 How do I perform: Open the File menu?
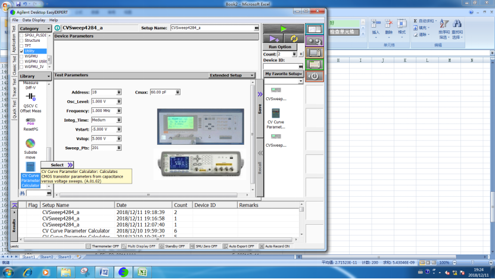point(15,20)
